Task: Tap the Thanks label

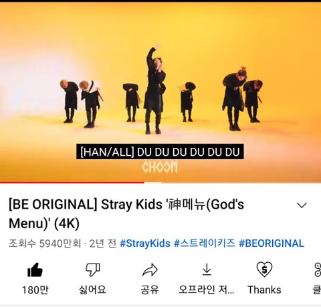Action: pos(264,290)
